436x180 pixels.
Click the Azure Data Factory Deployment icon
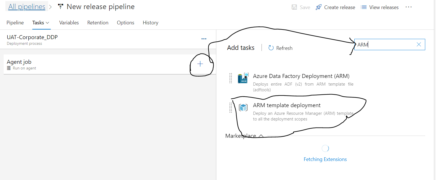[x=243, y=78]
